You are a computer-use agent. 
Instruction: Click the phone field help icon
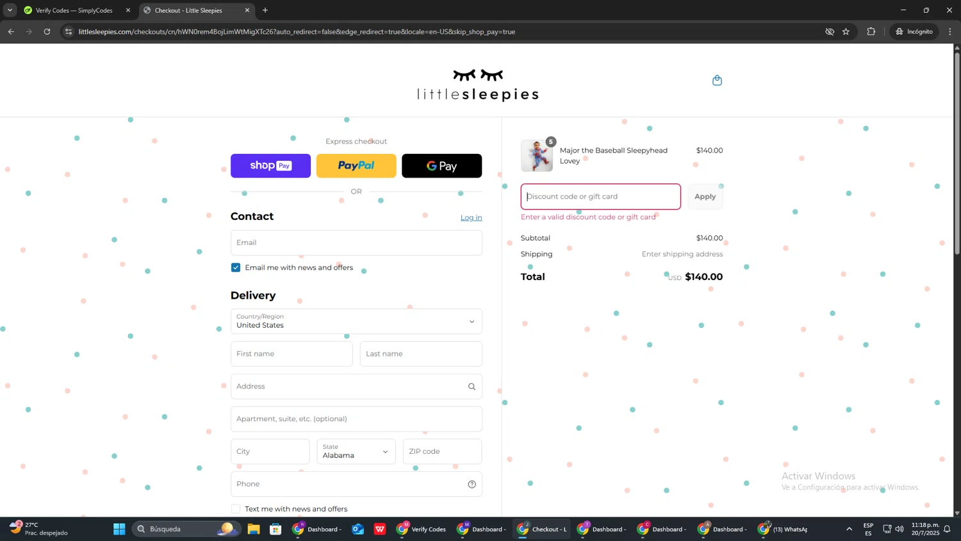click(472, 484)
